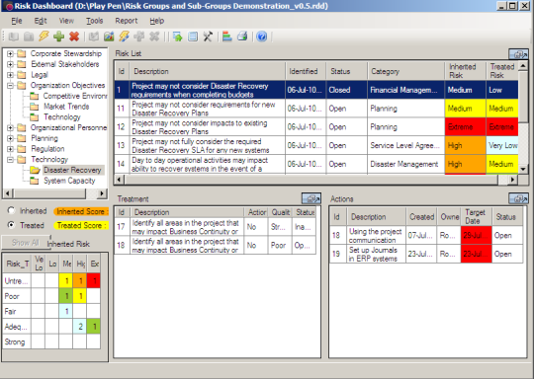
Task: Click the blue help question mark icon
Action: coord(261,37)
